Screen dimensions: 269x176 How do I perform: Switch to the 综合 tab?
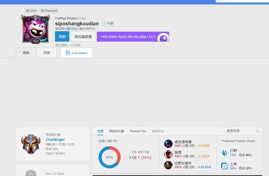tap(26, 53)
